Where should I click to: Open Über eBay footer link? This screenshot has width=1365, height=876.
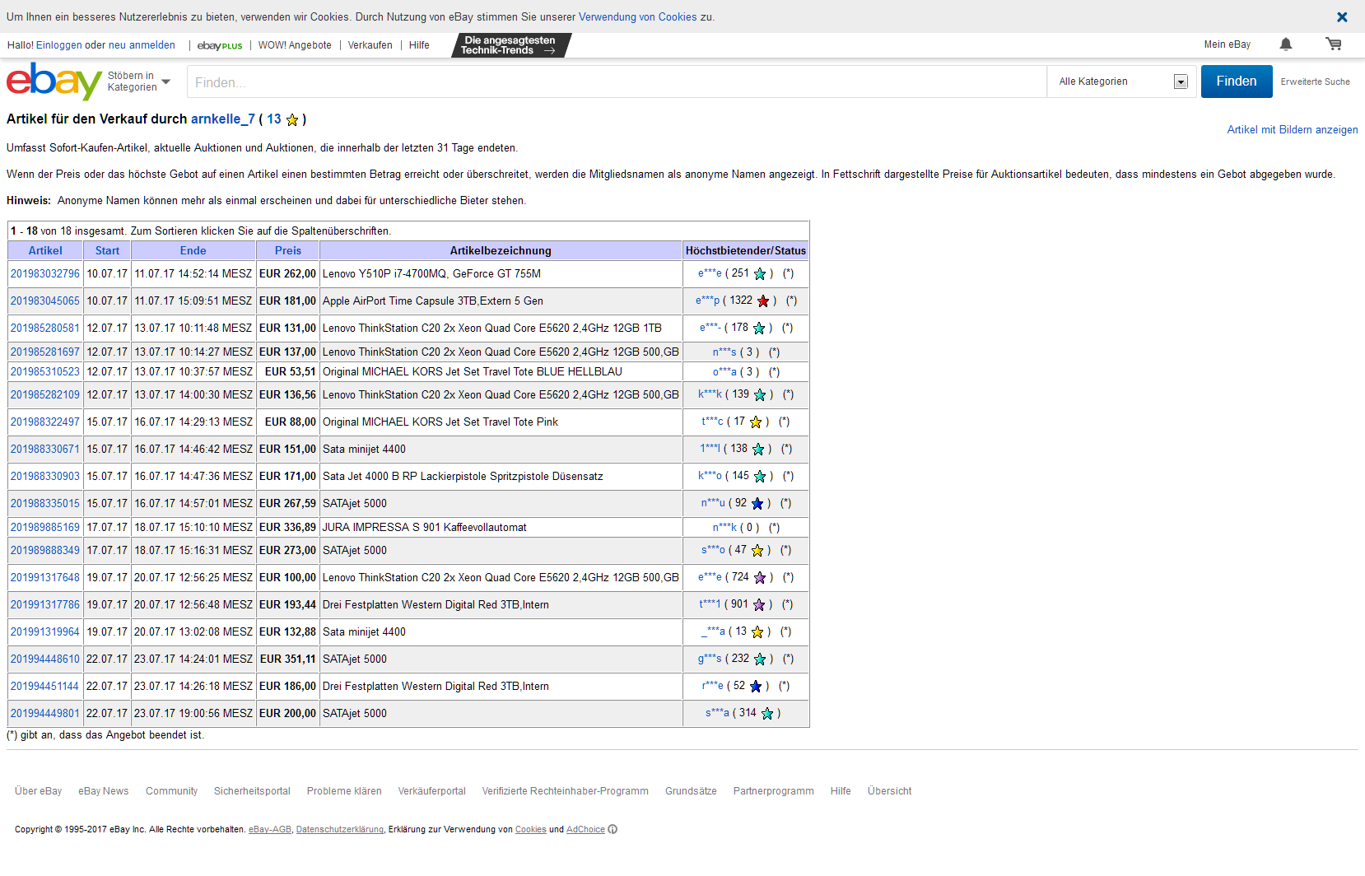pos(39,791)
